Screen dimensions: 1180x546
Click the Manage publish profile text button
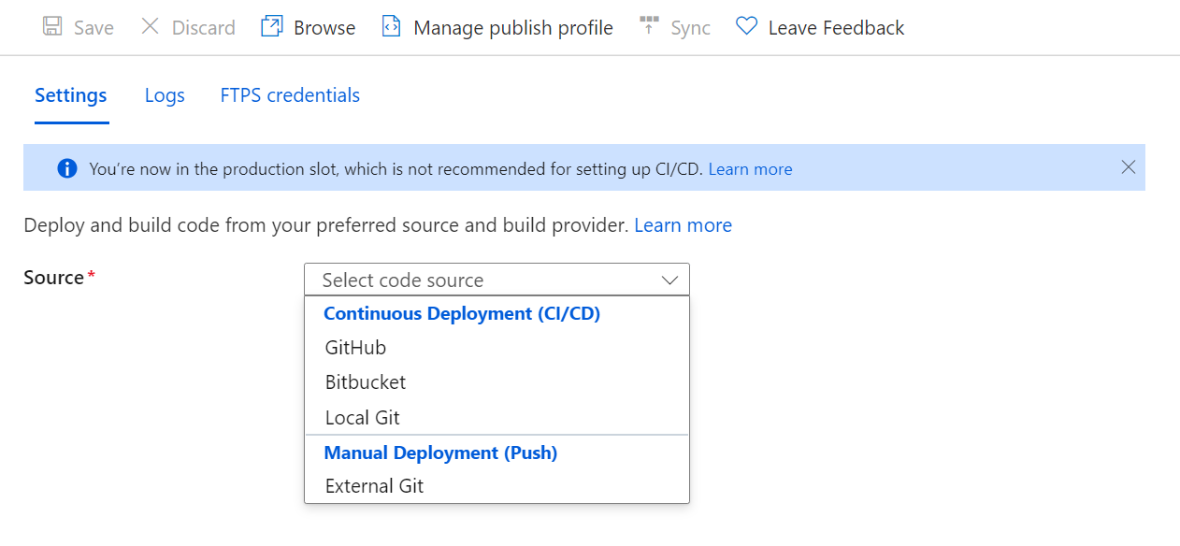click(x=513, y=28)
